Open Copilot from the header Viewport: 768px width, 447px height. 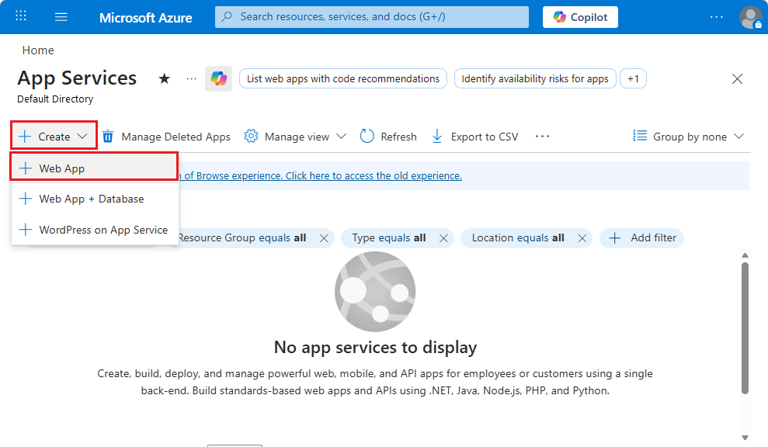tap(580, 17)
